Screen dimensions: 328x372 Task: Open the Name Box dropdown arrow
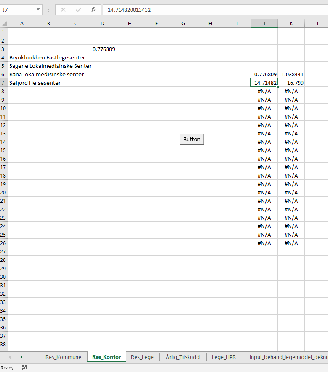[38, 10]
